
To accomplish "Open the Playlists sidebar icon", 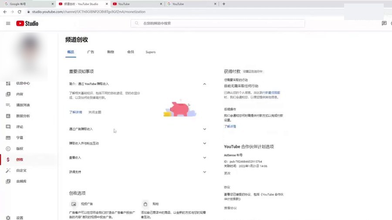I will [8, 105].
